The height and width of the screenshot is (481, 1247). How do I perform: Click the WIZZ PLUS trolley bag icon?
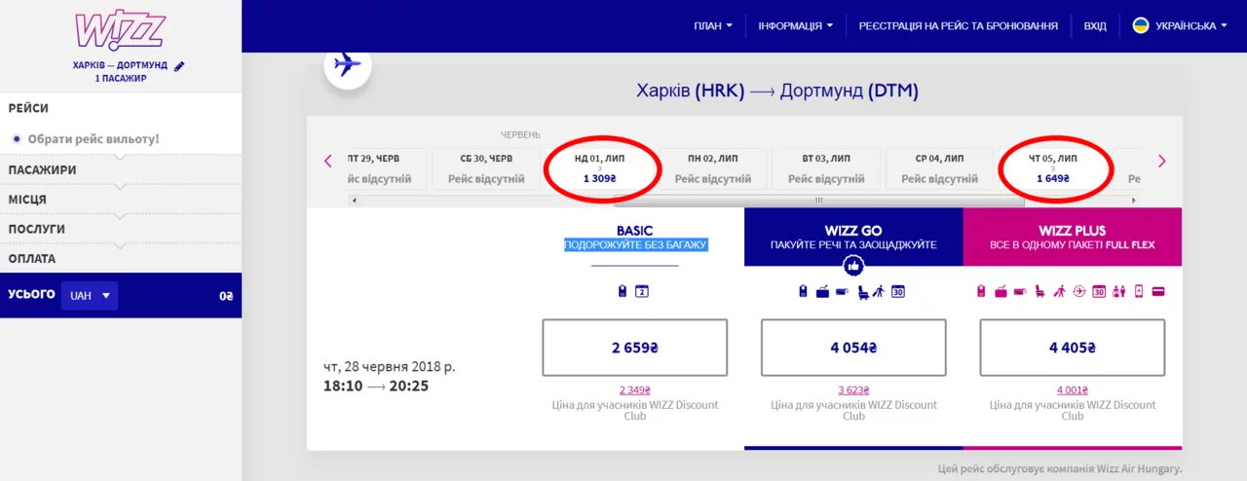click(1019, 290)
